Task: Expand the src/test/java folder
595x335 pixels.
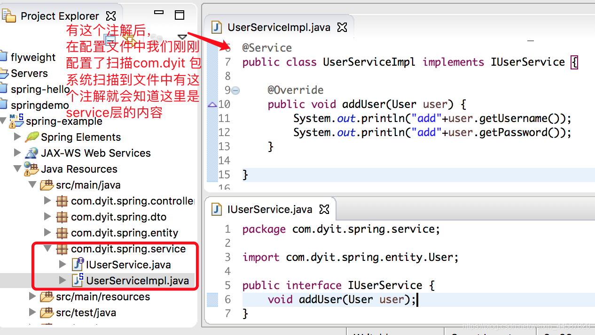Action: click(33, 312)
